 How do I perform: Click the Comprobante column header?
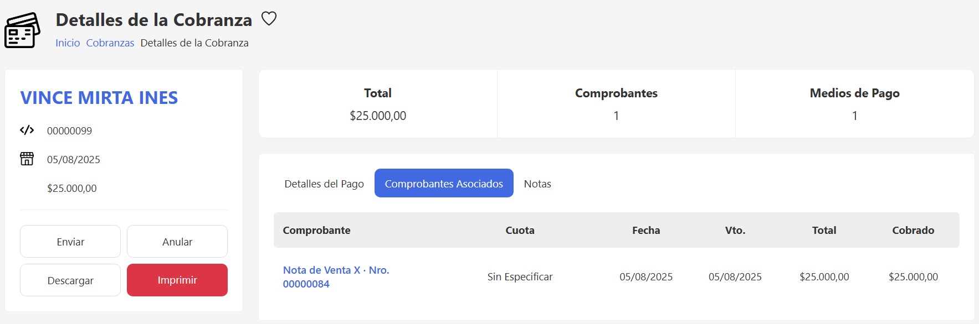pos(316,231)
